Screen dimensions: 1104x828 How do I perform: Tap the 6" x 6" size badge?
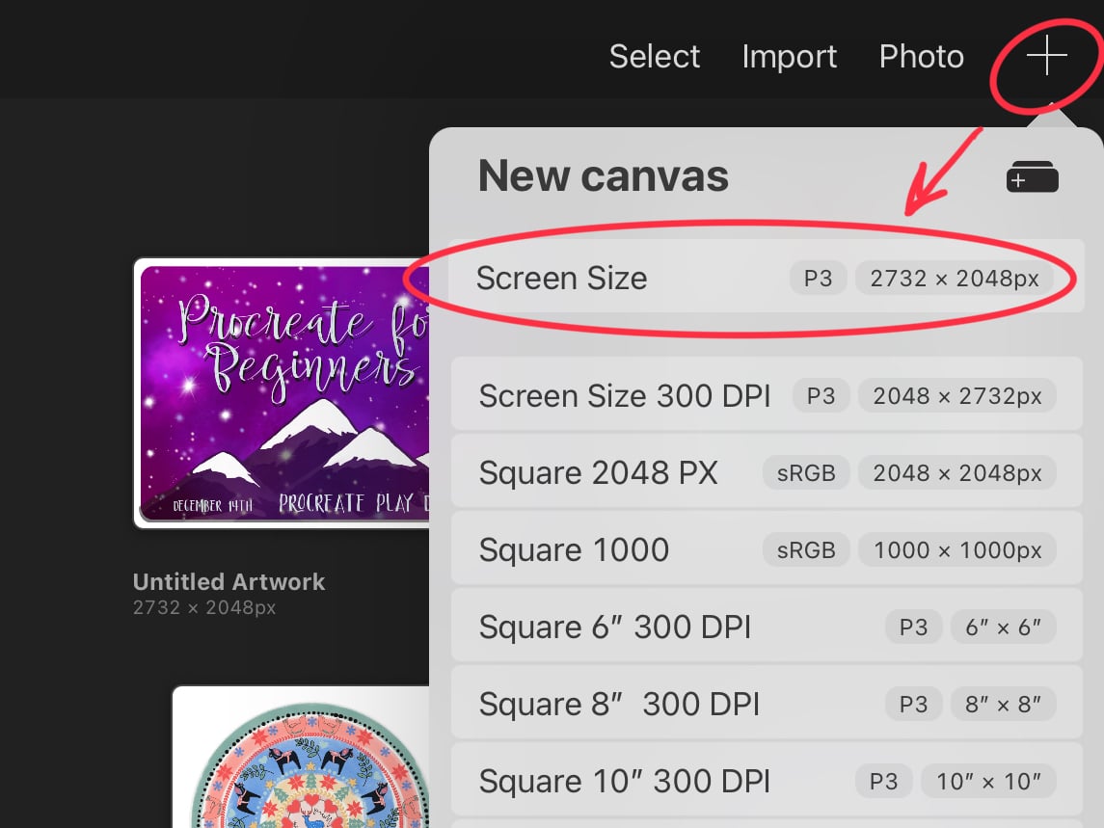pos(1004,627)
